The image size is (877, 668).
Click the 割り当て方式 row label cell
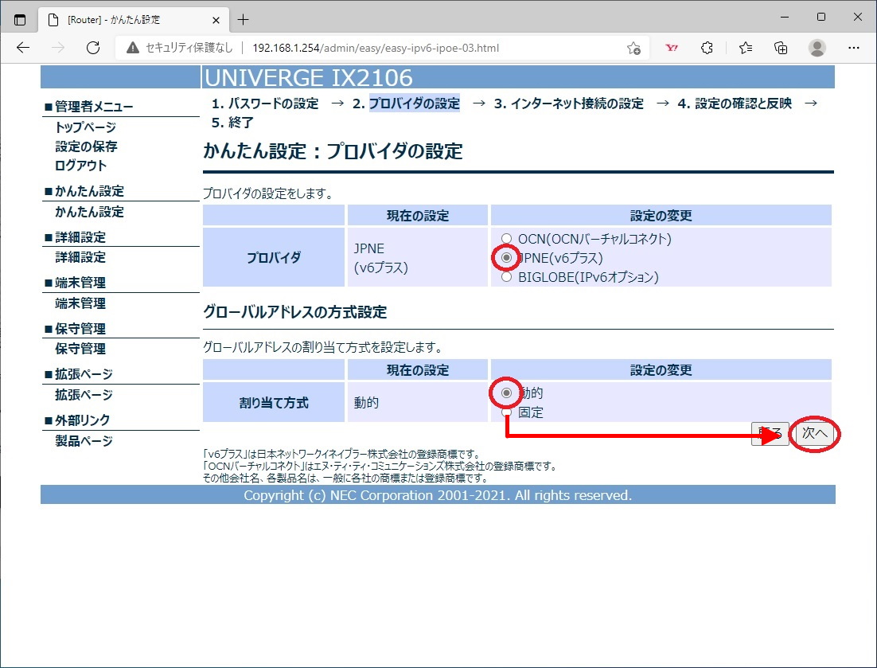[274, 402]
